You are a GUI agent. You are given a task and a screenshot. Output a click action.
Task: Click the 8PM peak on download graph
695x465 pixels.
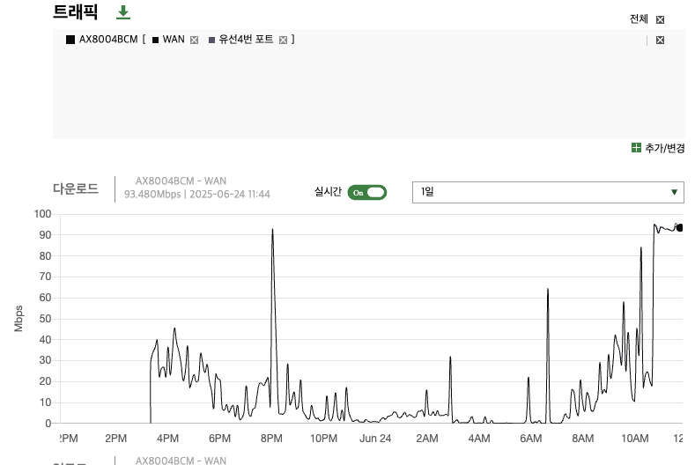(x=272, y=230)
